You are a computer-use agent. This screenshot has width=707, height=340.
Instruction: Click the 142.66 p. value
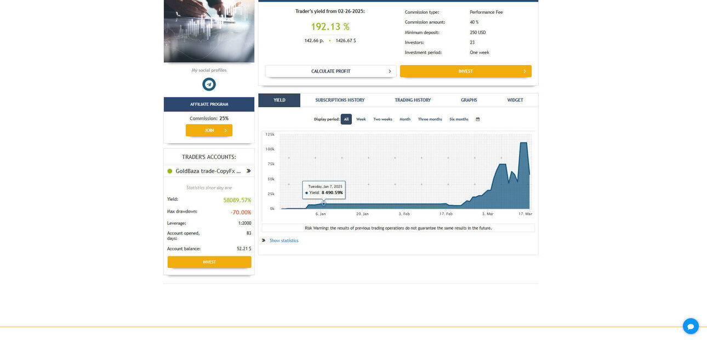[314, 40]
